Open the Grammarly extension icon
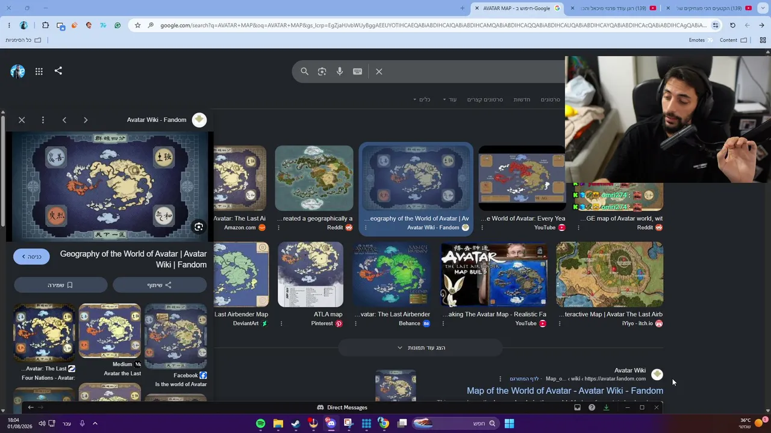This screenshot has width=771, height=433. tap(117, 25)
